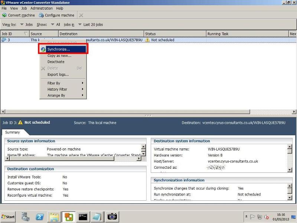Choose Deactivate from context menu
The image size is (297, 223).
coord(63,62)
